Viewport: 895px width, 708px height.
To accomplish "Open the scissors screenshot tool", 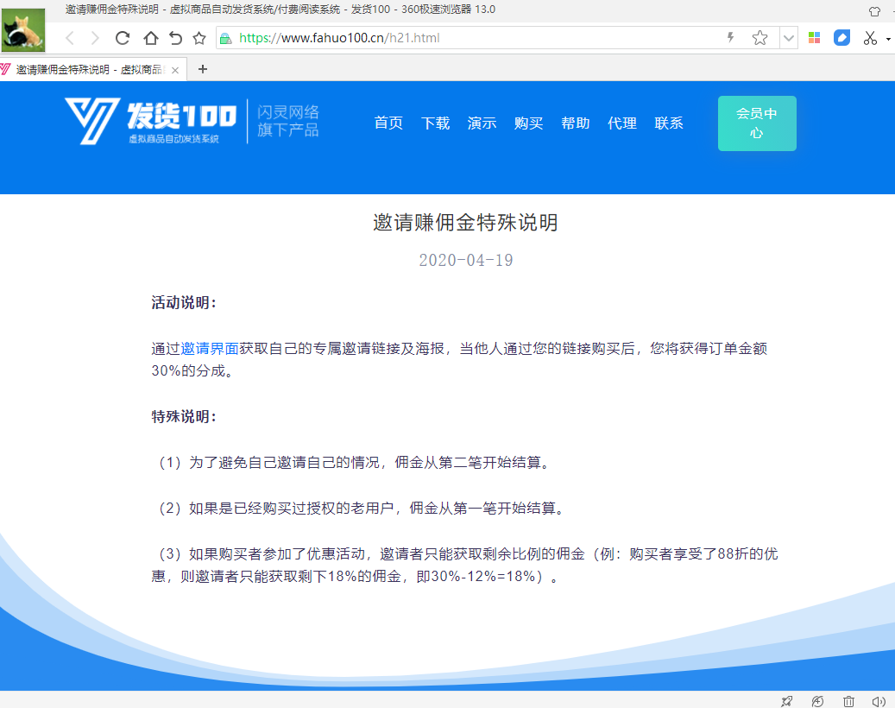I will [x=869, y=38].
